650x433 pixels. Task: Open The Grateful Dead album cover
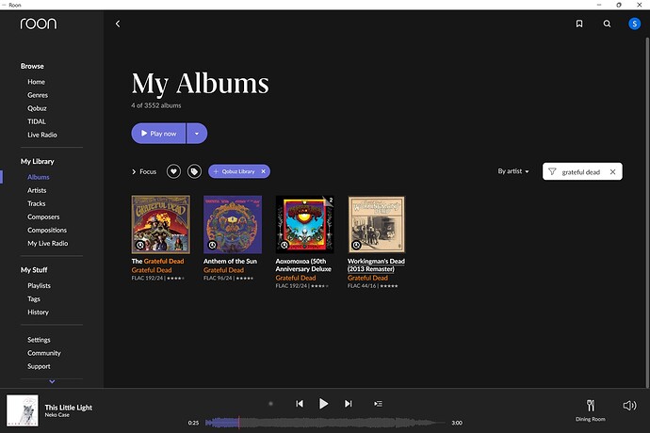tap(161, 224)
